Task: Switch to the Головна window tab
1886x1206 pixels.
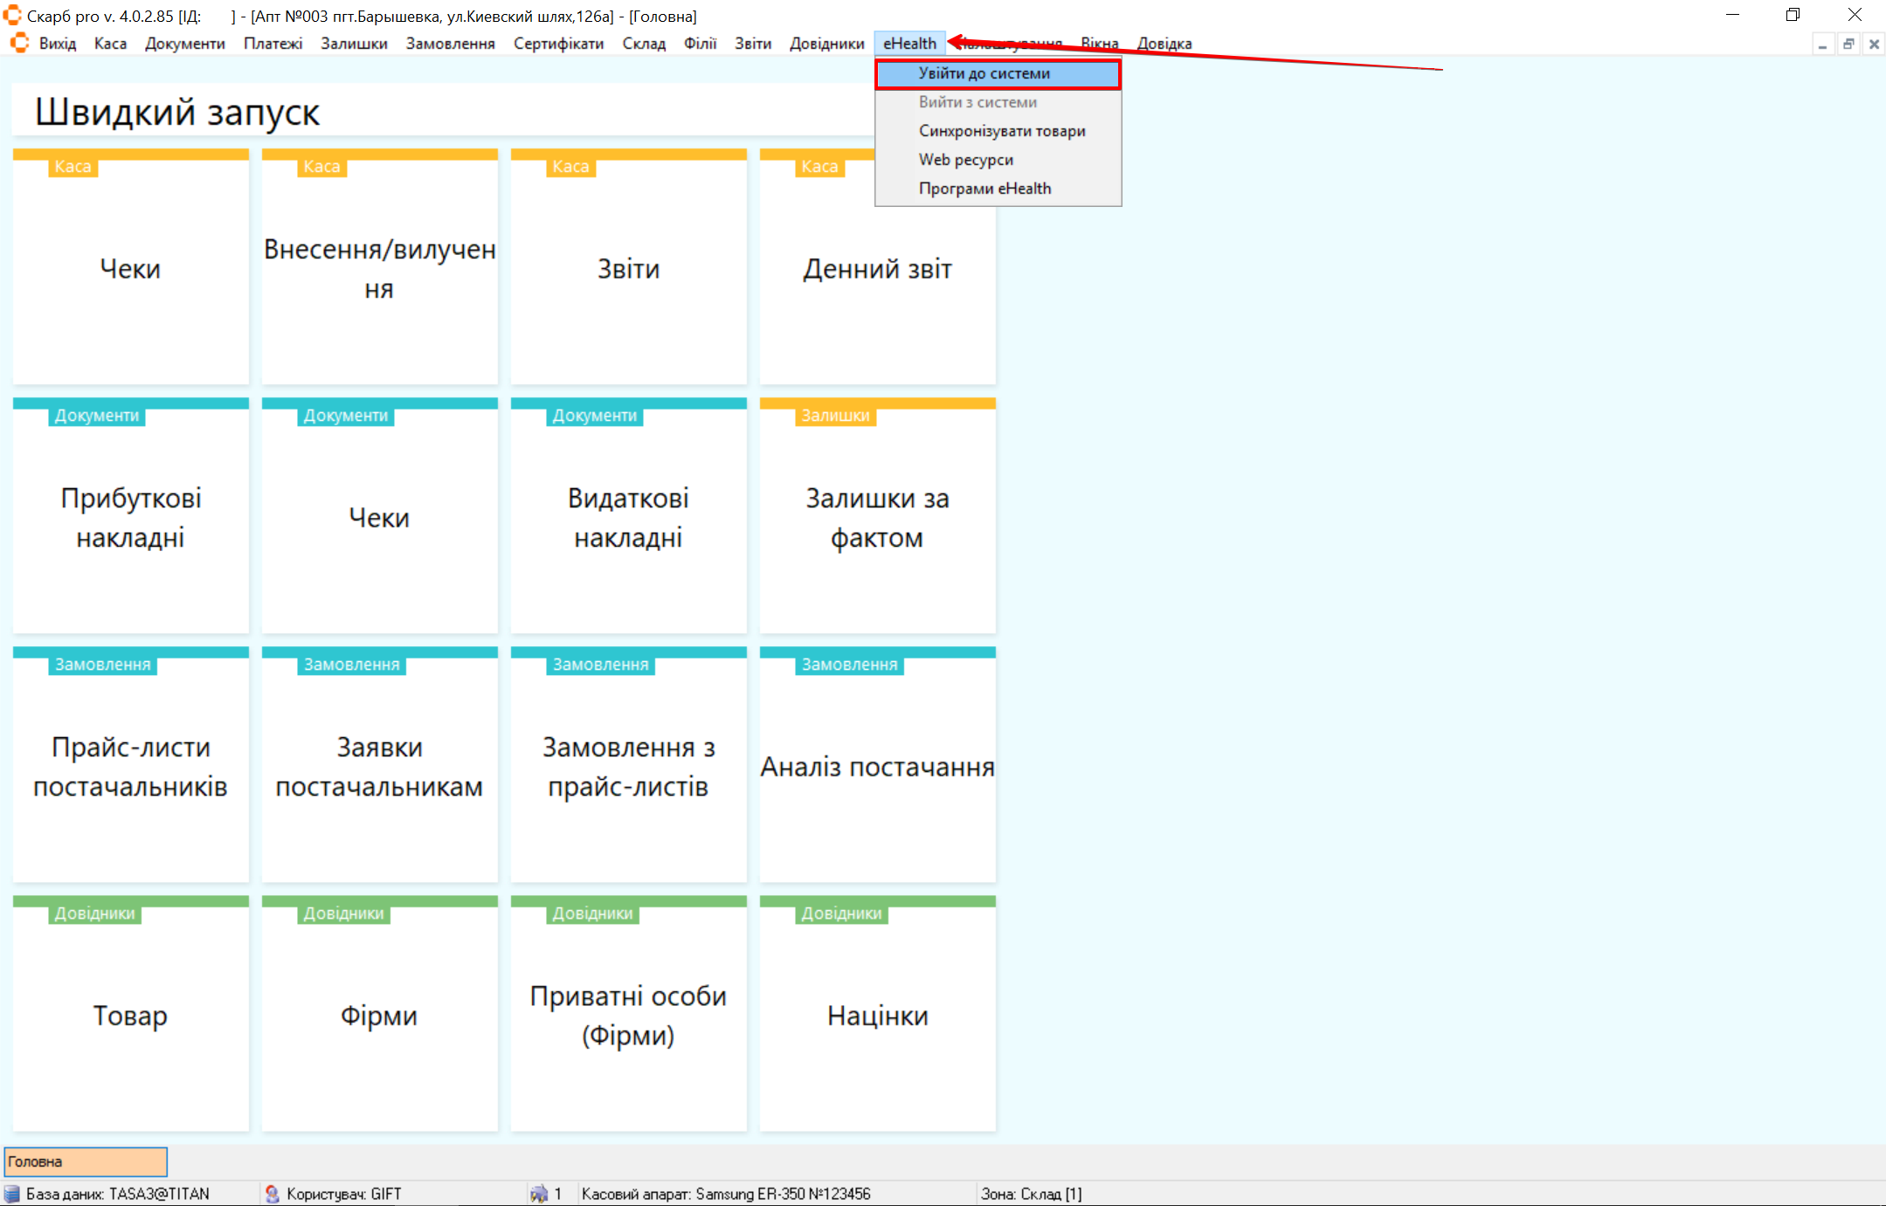Action: pyautogui.click(x=86, y=1161)
